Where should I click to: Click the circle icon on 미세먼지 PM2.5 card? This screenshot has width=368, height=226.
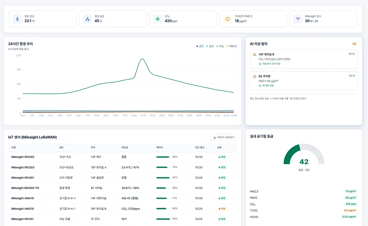point(228,19)
